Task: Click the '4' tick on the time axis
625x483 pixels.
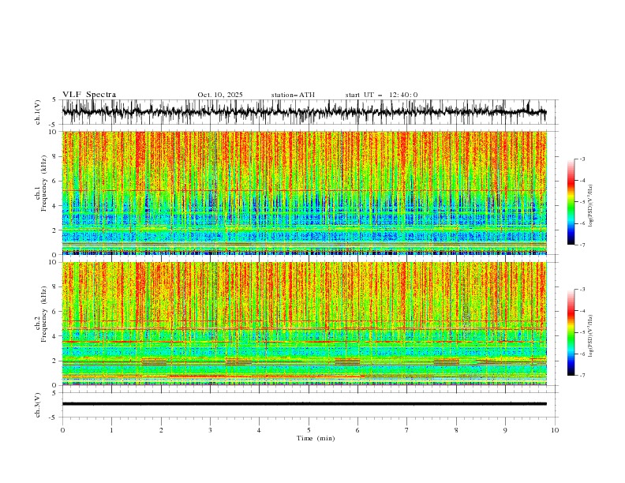Action: pyautogui.click(x=259, y=430)
